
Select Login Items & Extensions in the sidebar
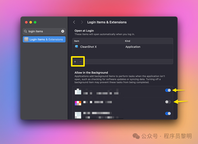click(44, 39)
